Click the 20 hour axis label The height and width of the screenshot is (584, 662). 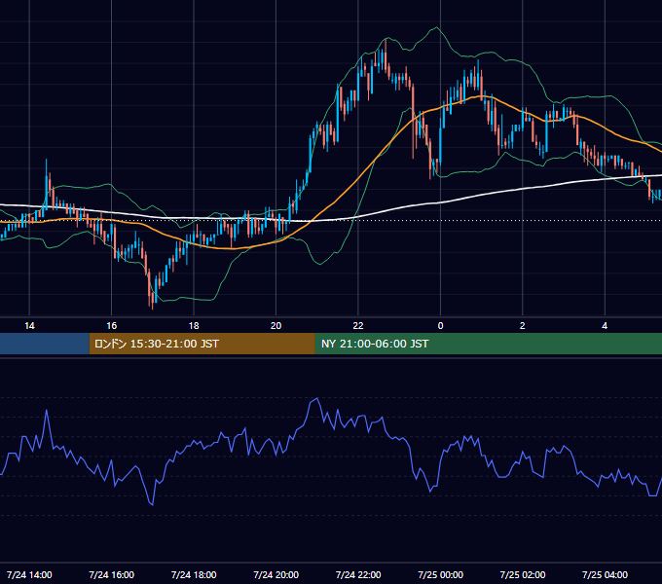click(x=276, y=326)
